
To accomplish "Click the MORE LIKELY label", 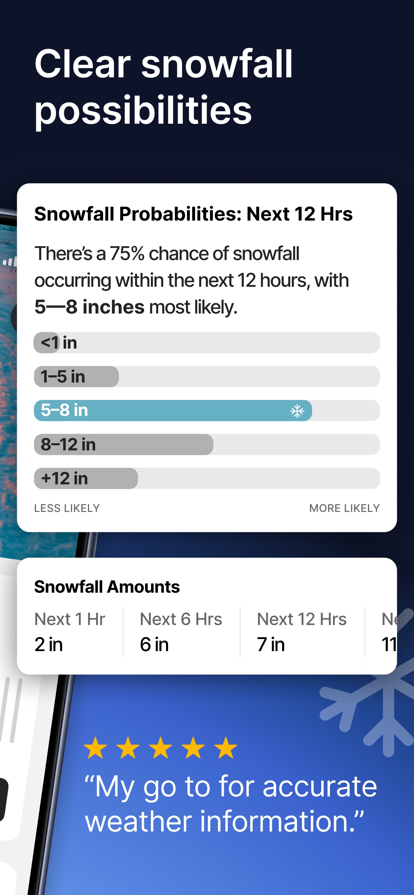I will click(x=344, y=508).
